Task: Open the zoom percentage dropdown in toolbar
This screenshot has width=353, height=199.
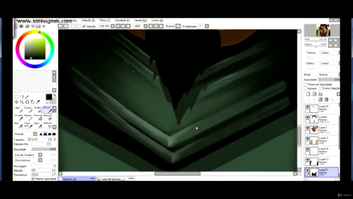Action: 113,26
